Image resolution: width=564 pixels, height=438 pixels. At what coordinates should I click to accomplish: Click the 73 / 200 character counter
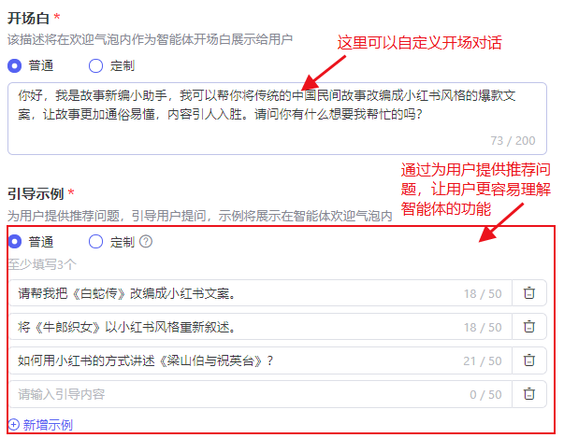coord(513,140)
